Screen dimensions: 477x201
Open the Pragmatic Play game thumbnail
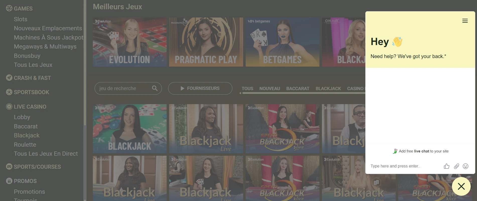pos(206,42)
